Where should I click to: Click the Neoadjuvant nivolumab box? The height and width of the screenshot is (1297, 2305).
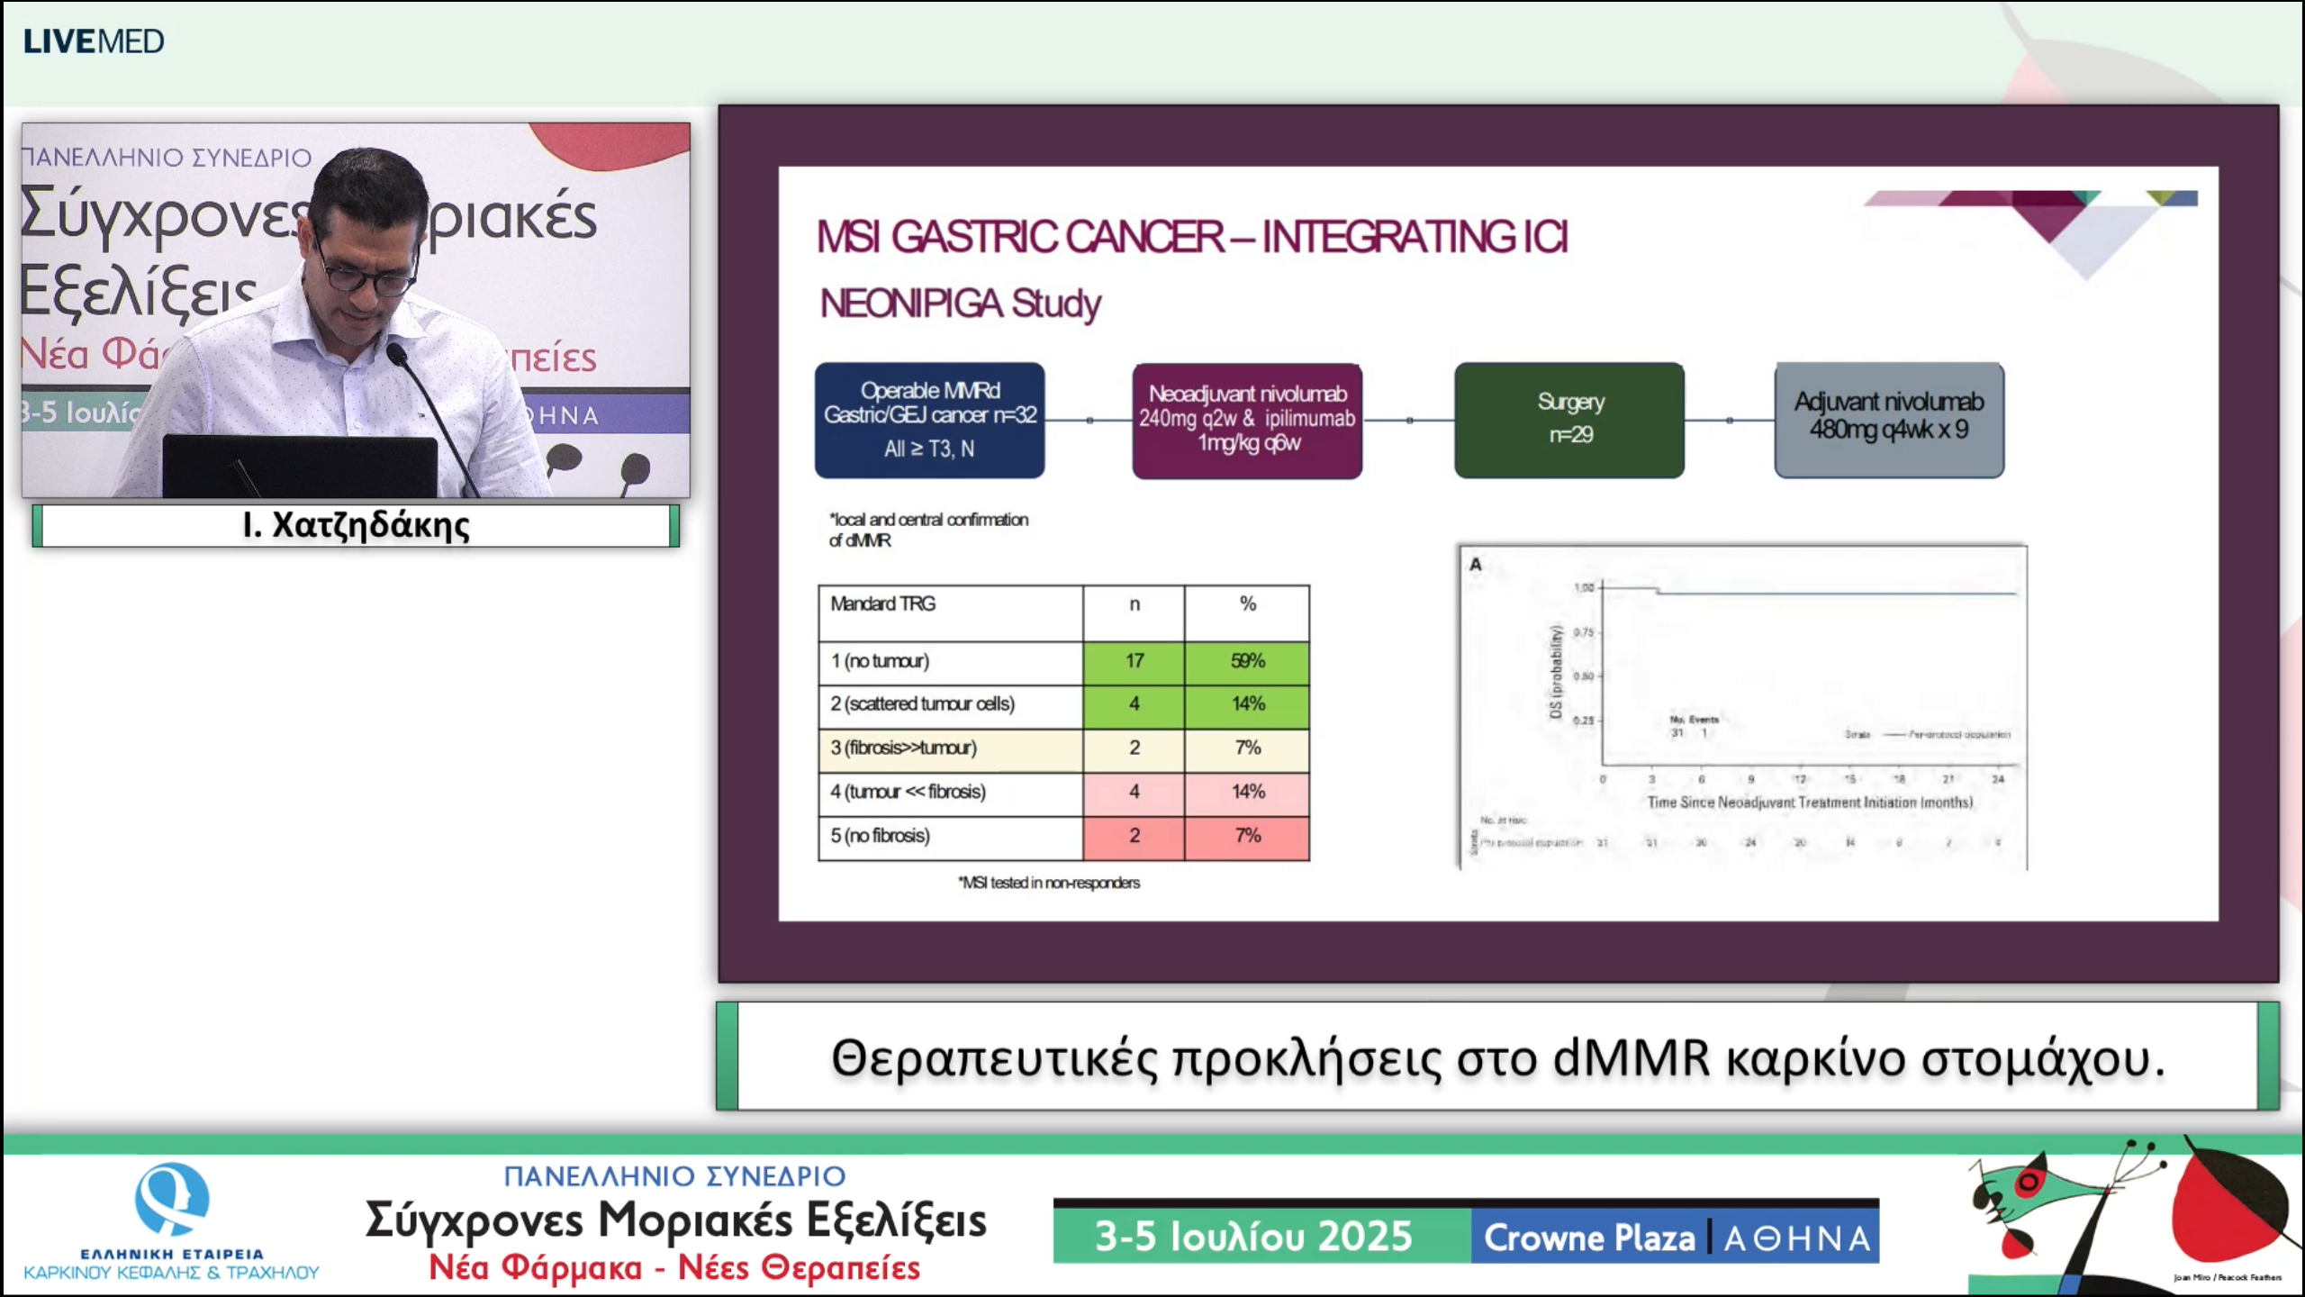pyautogui.click(x=1247, y=420)
